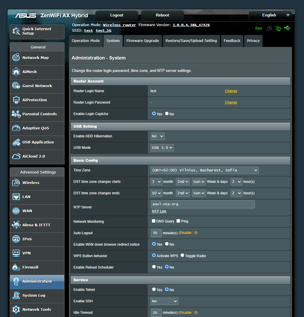Select Yes for Enable Login Captcha
This screenshot has width=304, height=317.
154,114
